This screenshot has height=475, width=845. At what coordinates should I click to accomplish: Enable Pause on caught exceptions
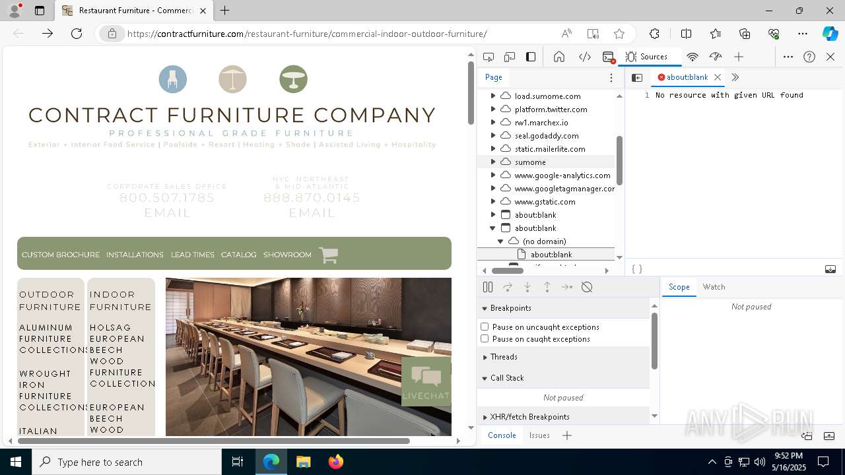[x=485, y=338]
